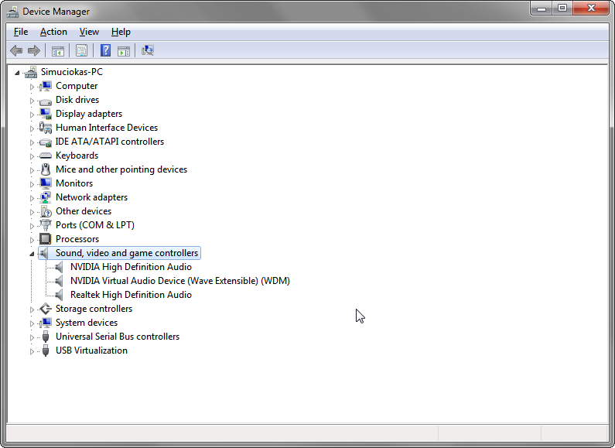Click the Network adapters icon
This screenshot has height=448, width=615.
tap(46, 197)
